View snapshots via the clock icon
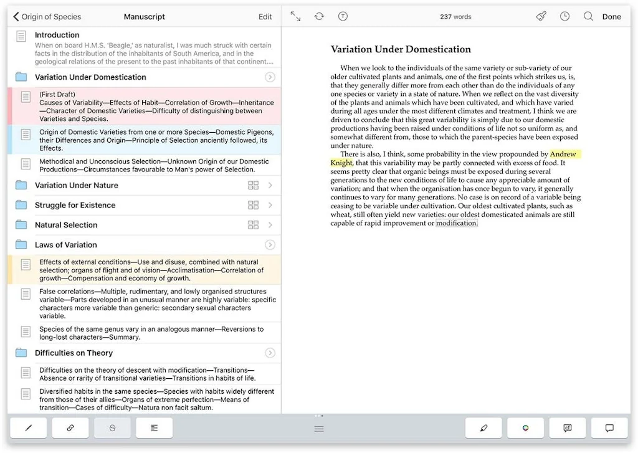 [x=564, y=16]
